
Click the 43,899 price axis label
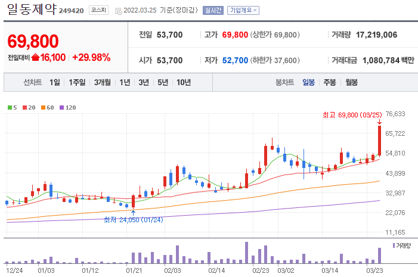pyautogui.click(x=395, y=173)
